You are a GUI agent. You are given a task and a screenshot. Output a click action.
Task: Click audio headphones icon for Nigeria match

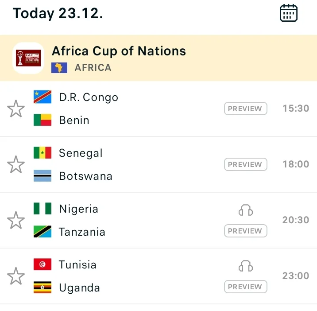[x=246, y=210]
